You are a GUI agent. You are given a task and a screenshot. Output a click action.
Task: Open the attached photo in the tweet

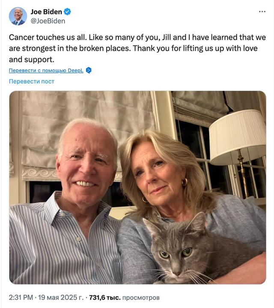coord(137,187)
